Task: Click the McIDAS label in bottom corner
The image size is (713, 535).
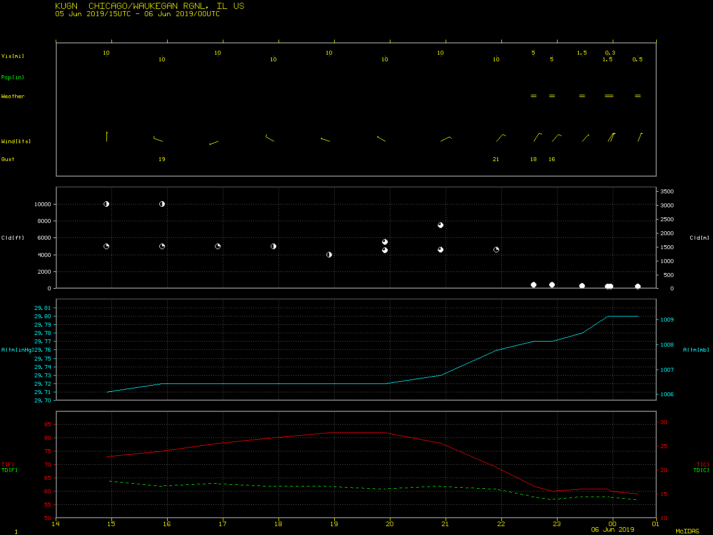Action: pyautogui.click(x=687, y=532)
